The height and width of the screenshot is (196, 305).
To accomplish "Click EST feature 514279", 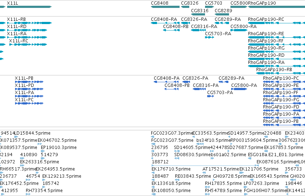I will point(43,158).
